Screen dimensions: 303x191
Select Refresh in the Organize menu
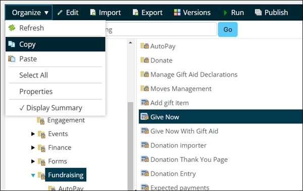(x=56, y=28)
